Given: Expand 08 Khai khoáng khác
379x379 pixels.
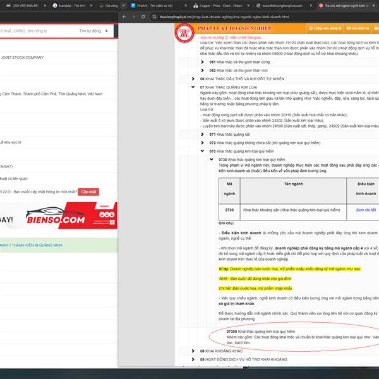Looking at the screenshot, I should (x=193, y=351).
